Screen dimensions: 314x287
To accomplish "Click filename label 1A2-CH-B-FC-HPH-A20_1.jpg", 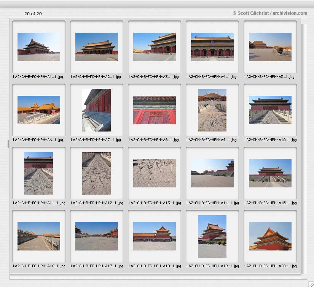I will click(270, 266).
